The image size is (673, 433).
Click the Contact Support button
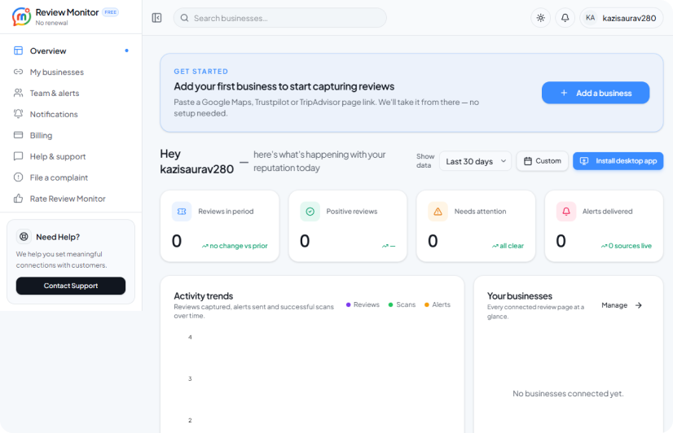[x=71, y=286]
